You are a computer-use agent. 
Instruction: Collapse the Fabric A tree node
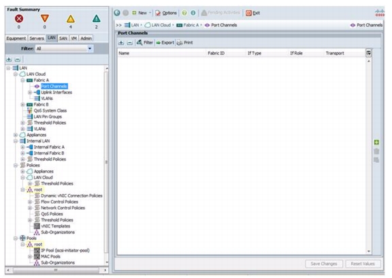pyautogui.click(x=22, y=80)
